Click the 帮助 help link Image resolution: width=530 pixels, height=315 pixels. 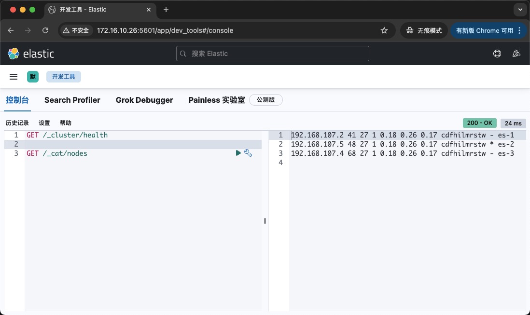[66, 123]
